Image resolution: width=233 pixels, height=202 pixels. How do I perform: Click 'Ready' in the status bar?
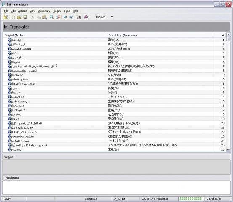(7, 199)
